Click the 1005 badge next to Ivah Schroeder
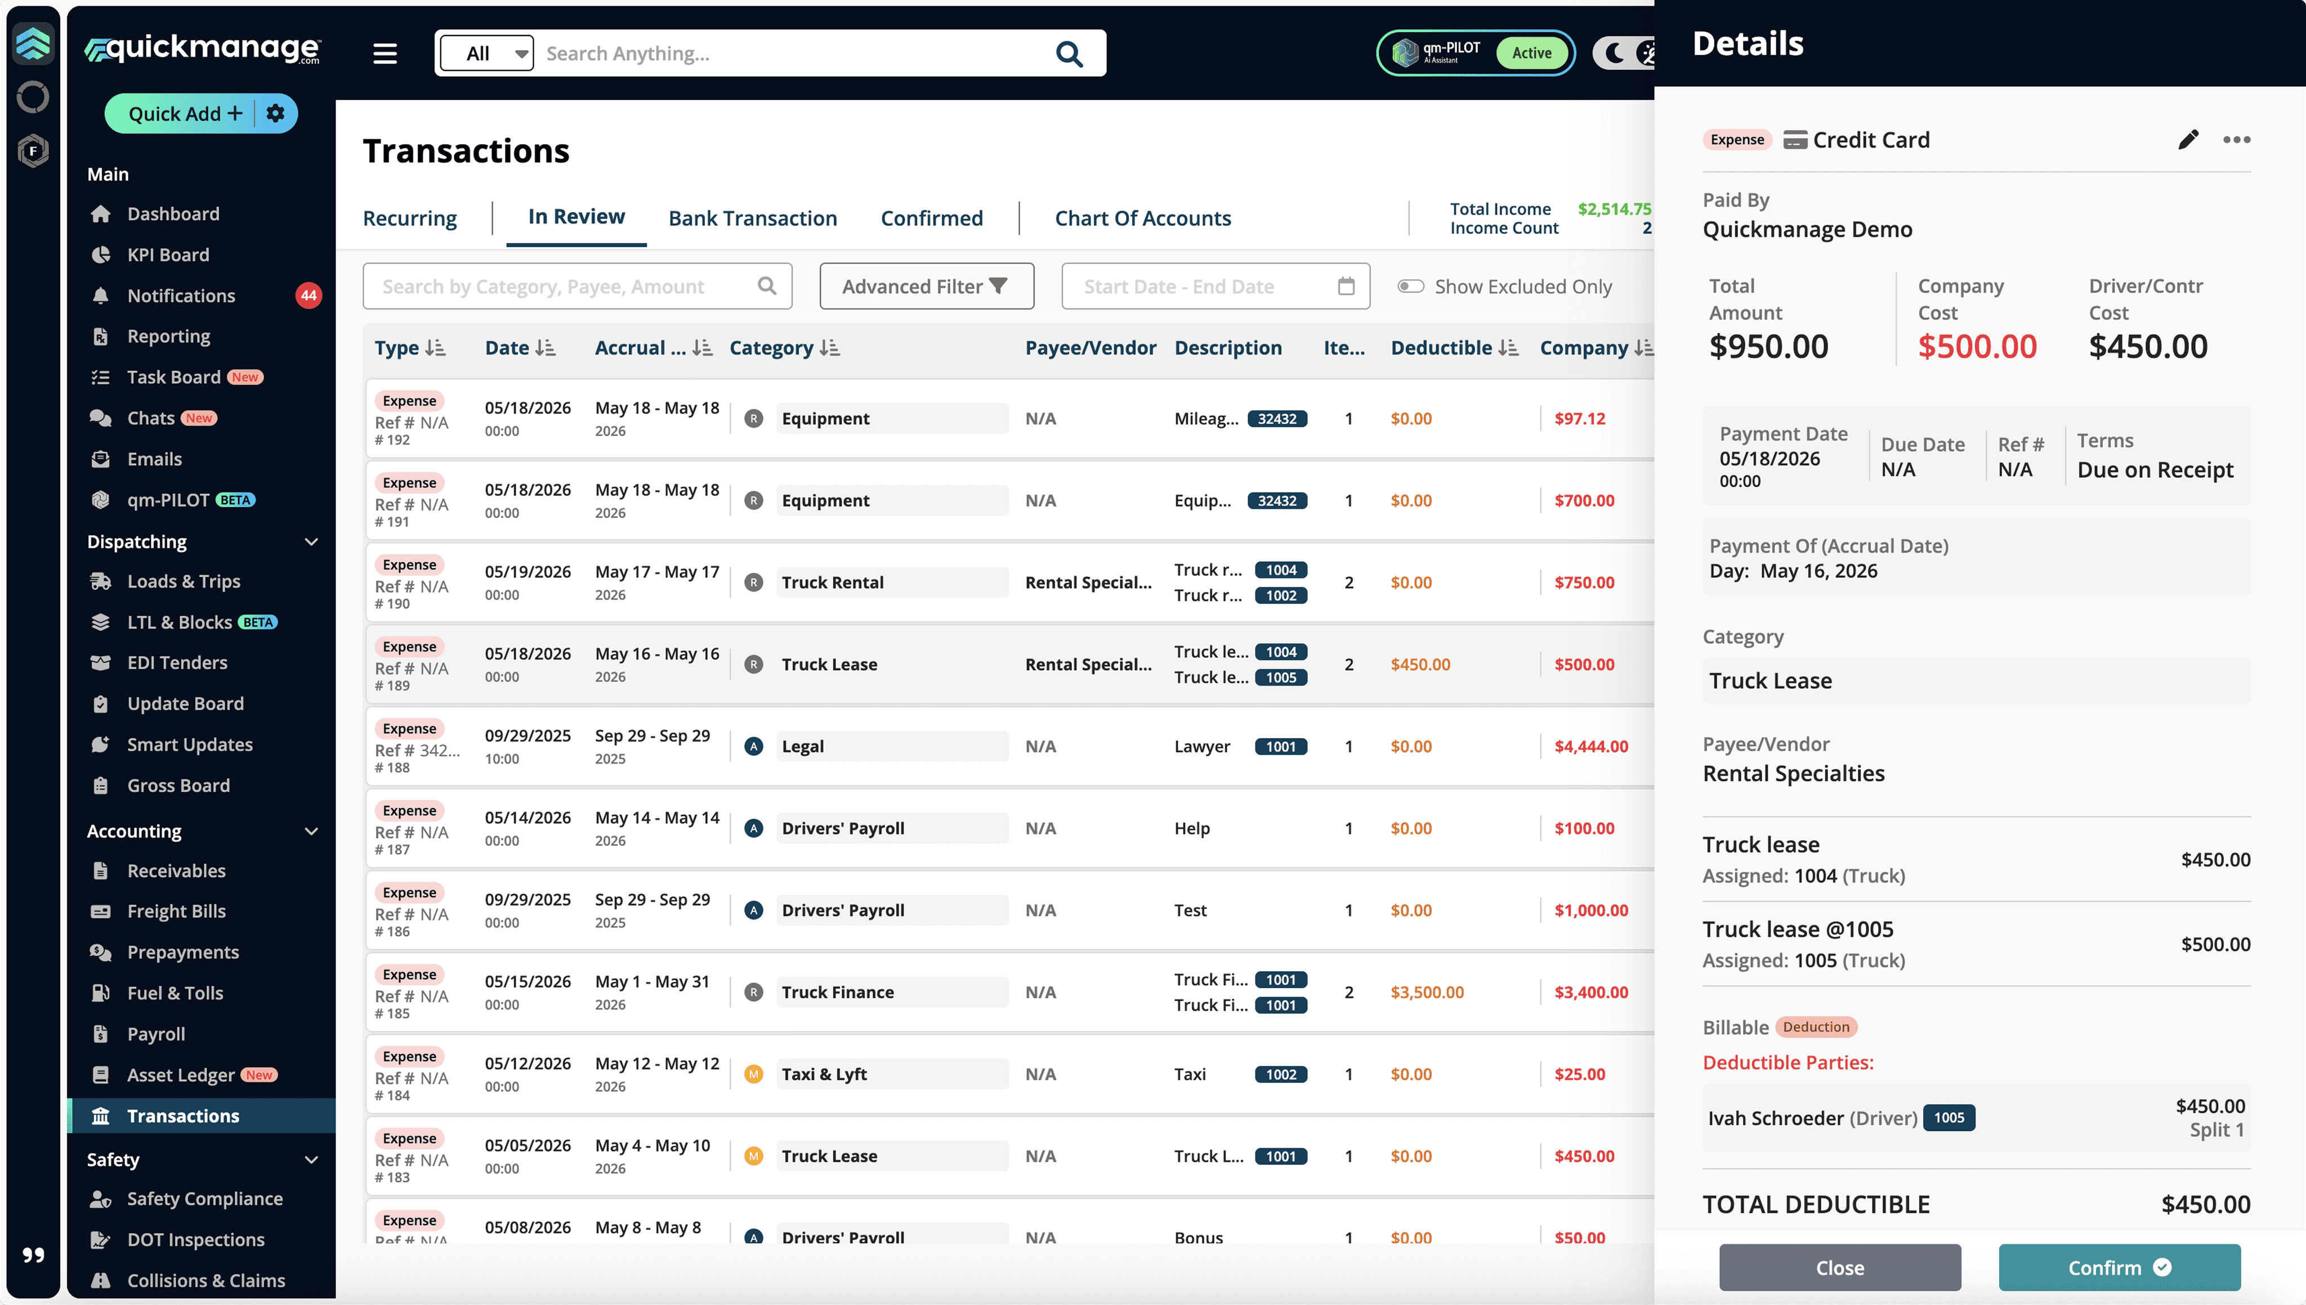 1949,1118
